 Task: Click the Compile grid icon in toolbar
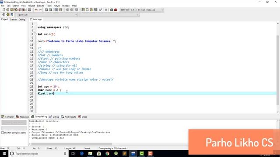point(83,10)
